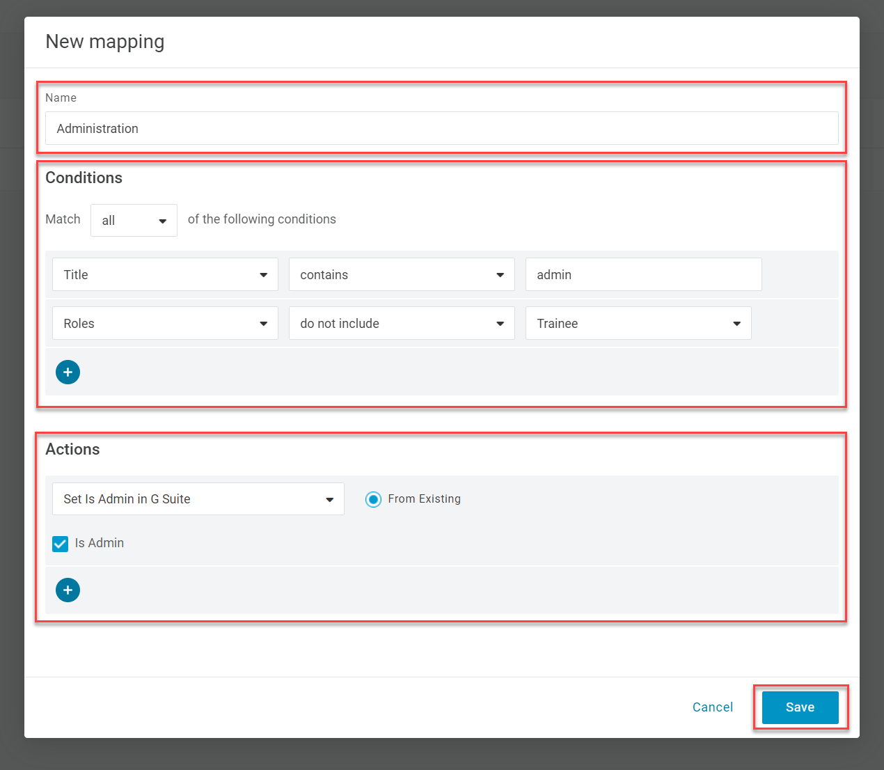Open the Roles attribute dropdown

(x=164, y=323)
